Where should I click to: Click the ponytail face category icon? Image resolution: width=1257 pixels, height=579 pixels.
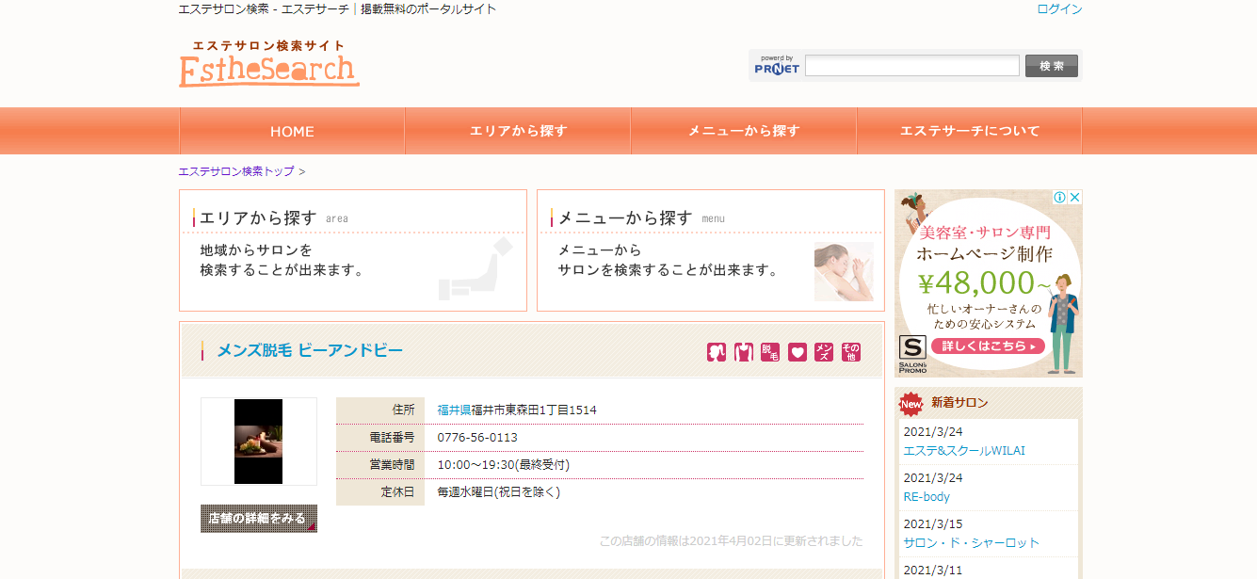tap(717, 352)
